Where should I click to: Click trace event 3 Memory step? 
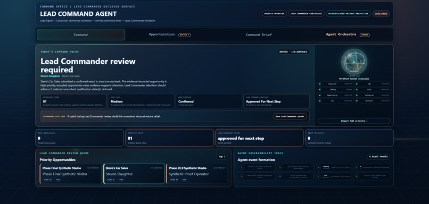coord(333,167)
